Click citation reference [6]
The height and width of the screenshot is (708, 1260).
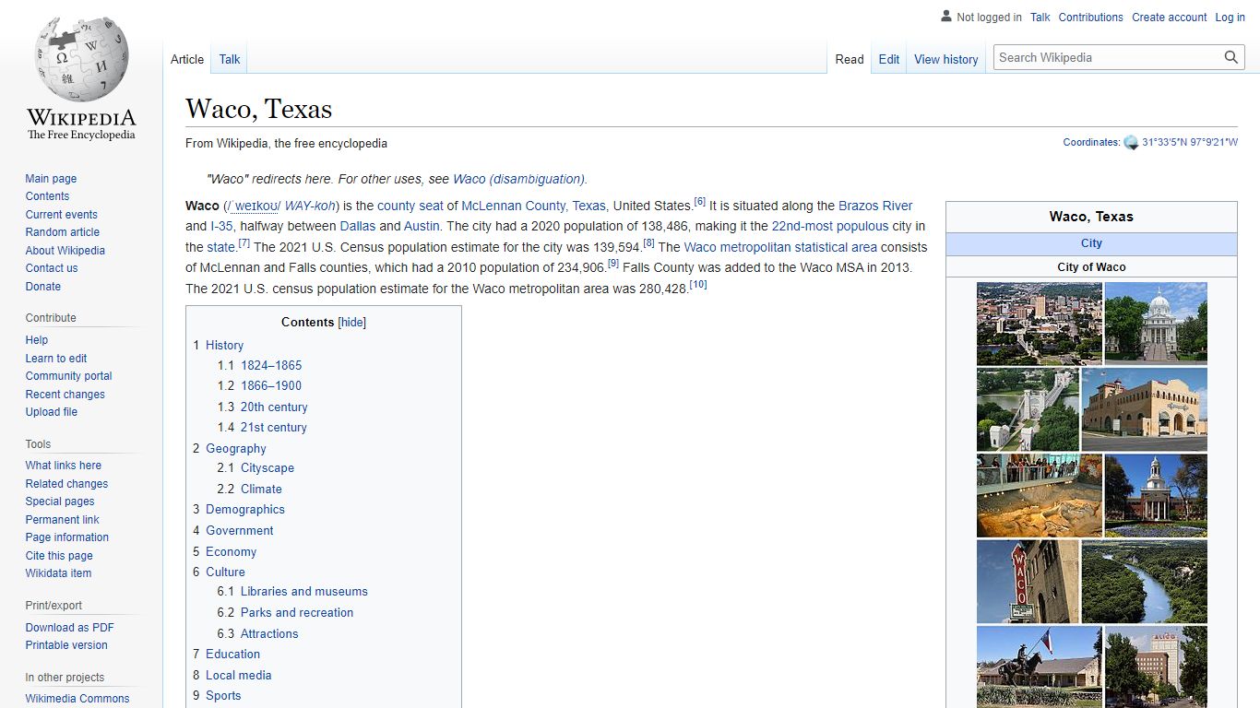(700, 202)
